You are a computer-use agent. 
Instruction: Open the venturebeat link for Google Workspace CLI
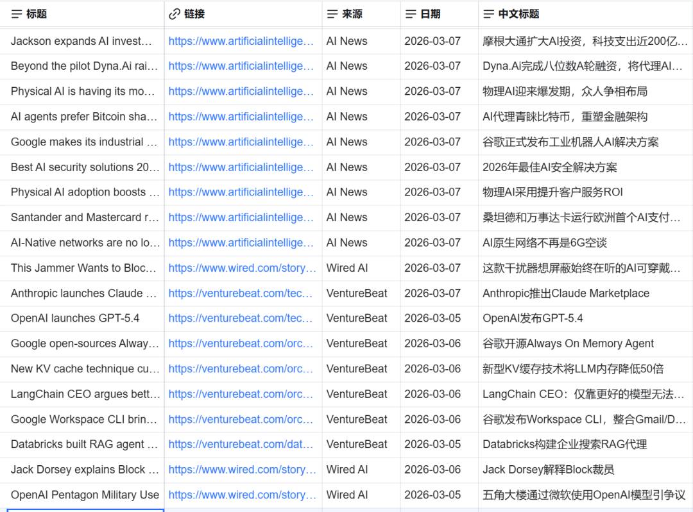click(x=241, y=419)
